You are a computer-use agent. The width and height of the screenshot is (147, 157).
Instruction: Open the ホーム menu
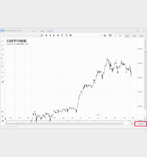click(x=34, y=31)
